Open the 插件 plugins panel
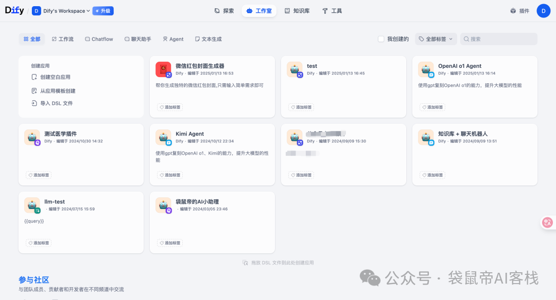556x300 pixels. [519, 10]
